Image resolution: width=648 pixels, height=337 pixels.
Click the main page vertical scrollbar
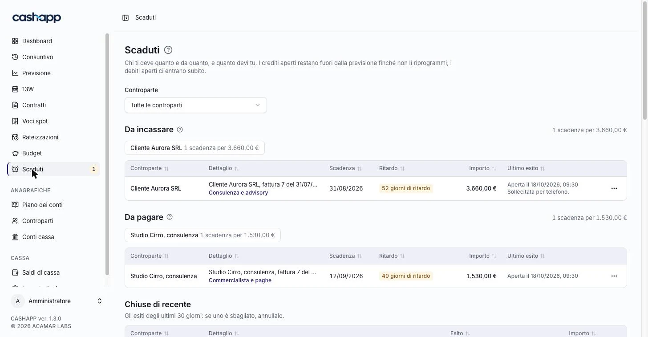[645, 60]
